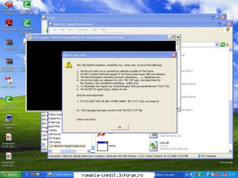This screenshot has height=178, width=238.
Task: Select the setup file icon
Action: pyautogui.click(x=102, y=146)
